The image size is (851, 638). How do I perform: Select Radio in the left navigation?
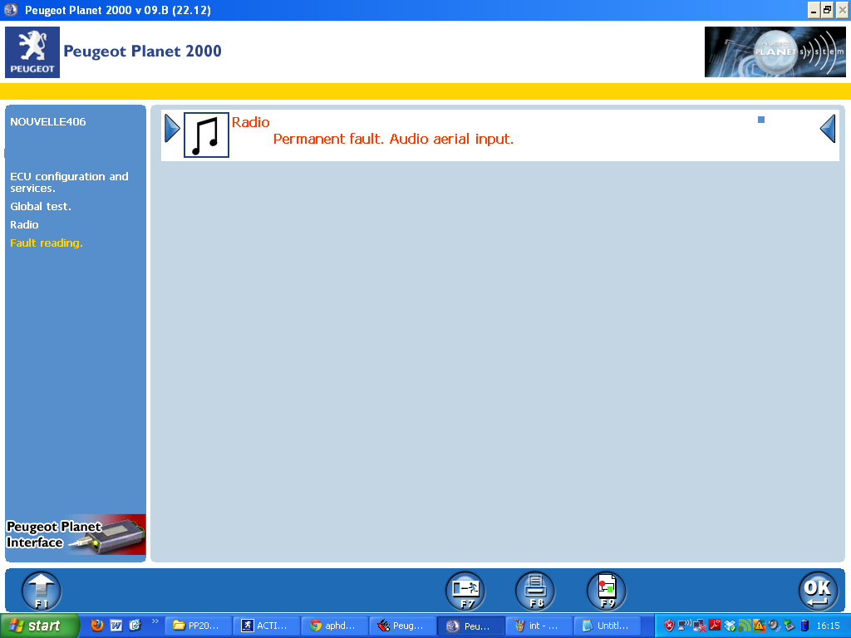pos(24,224)
